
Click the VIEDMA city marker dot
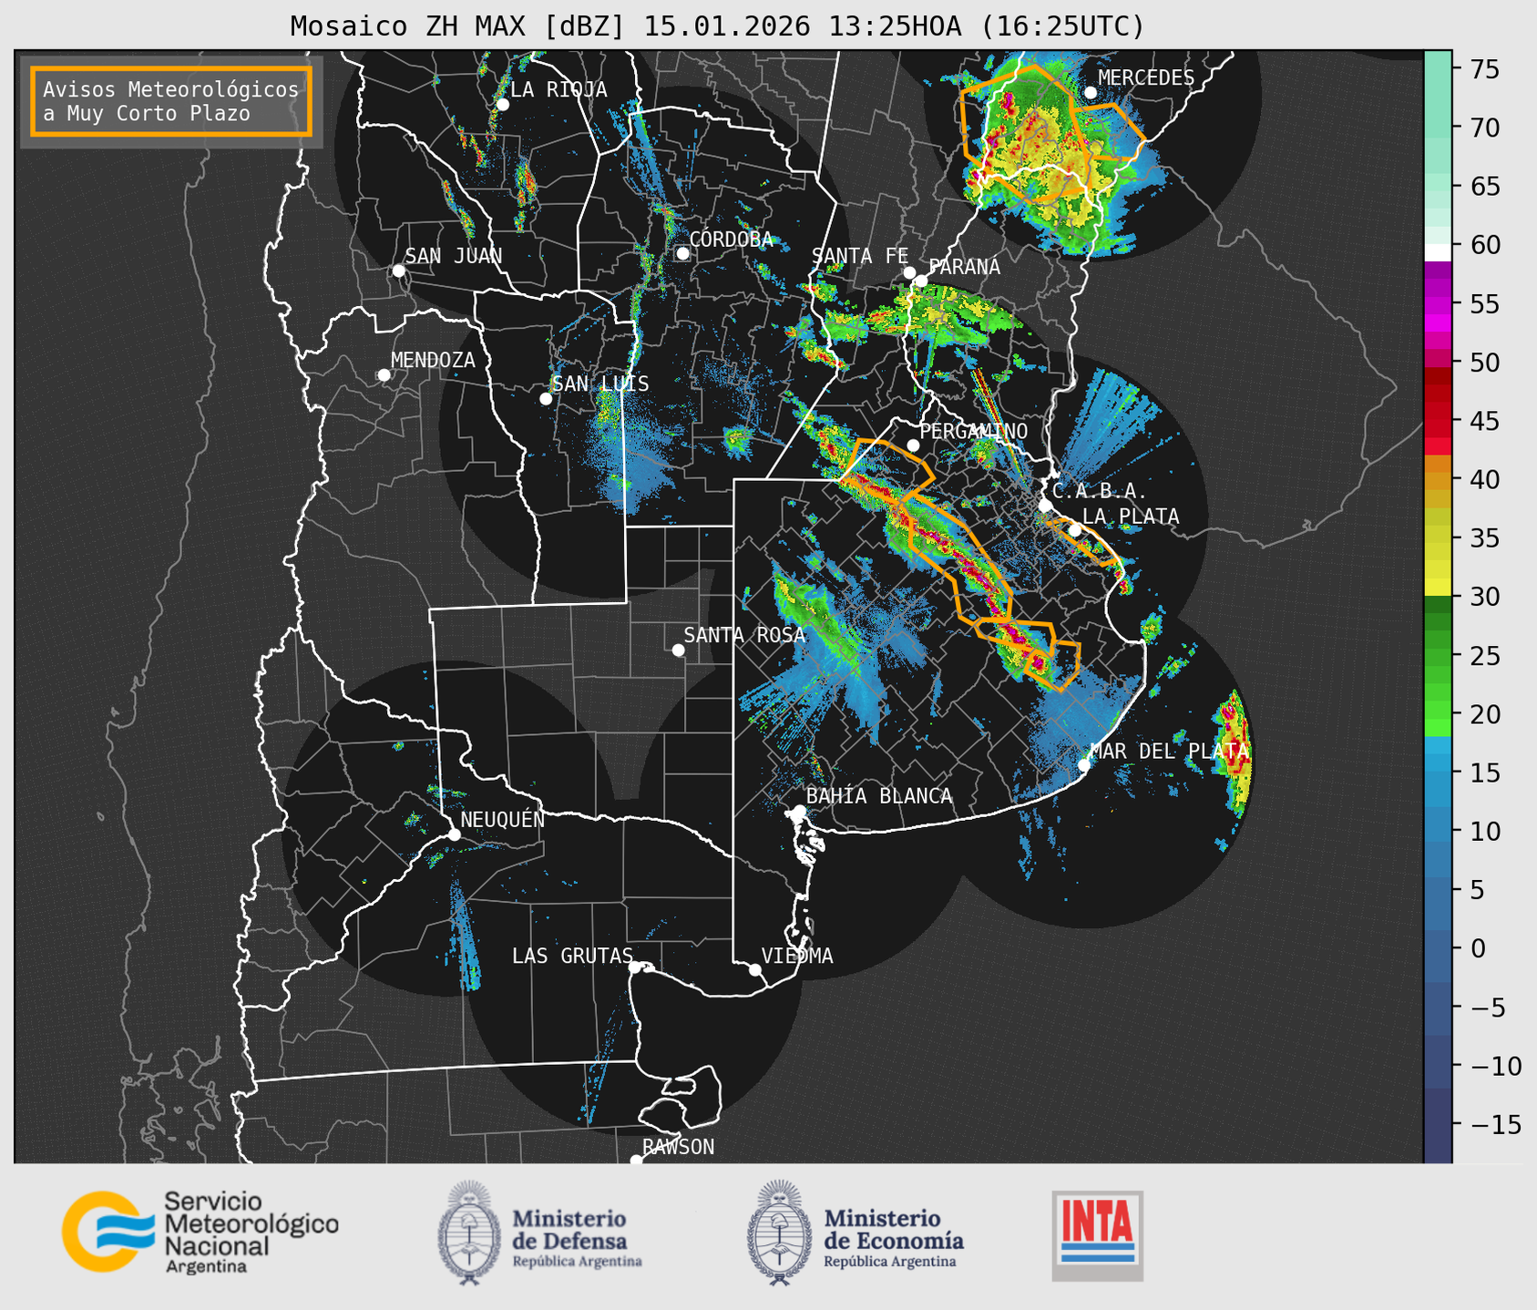[x=755, y=969]
